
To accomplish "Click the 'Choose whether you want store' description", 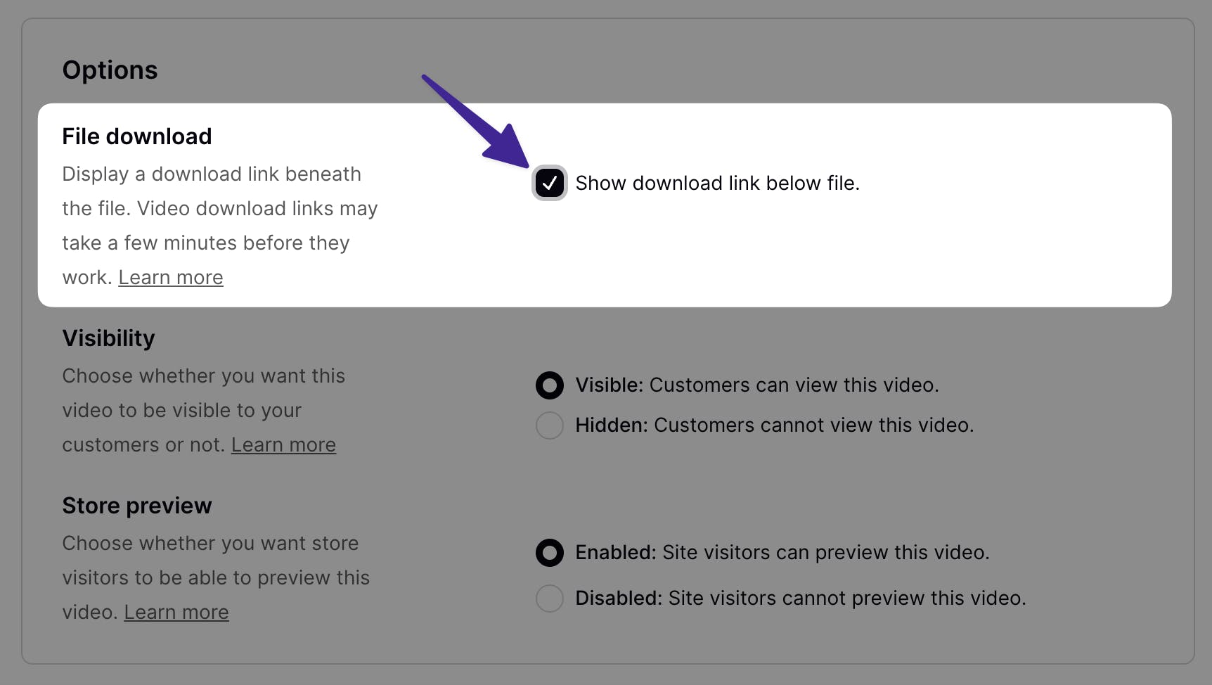I will [210, 544].
